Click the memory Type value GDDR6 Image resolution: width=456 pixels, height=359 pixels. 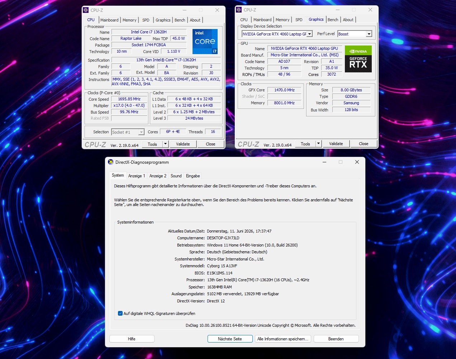[x=351, y=96]
